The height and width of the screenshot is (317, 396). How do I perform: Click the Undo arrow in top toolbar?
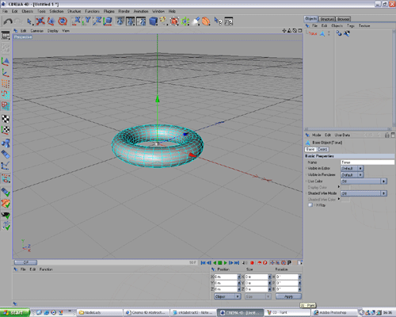(8, 21)
